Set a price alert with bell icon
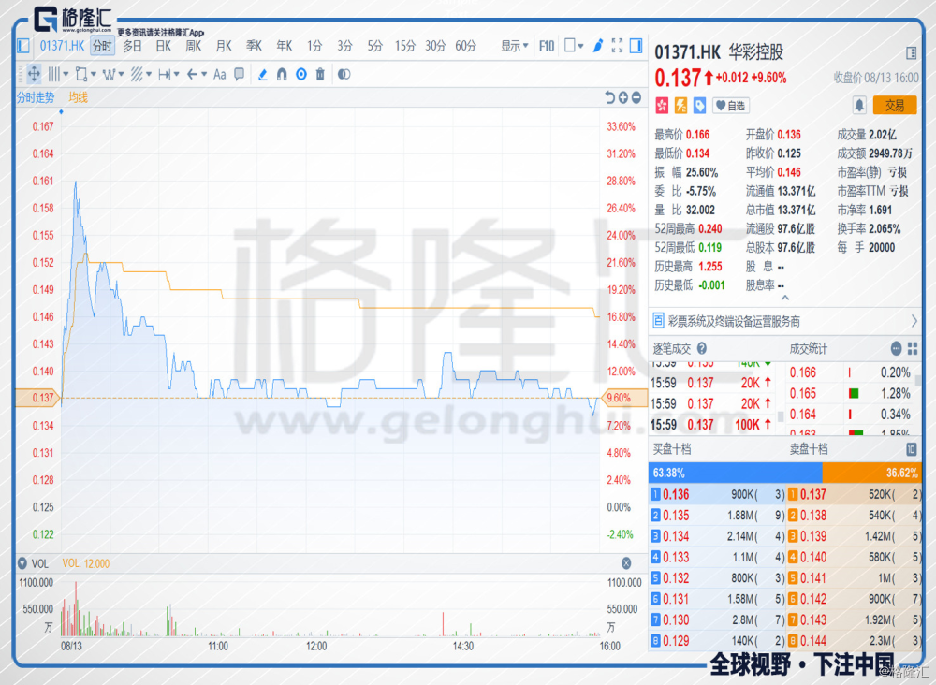The width and height of the screenshot is (936, 685). tap(859, 106)
